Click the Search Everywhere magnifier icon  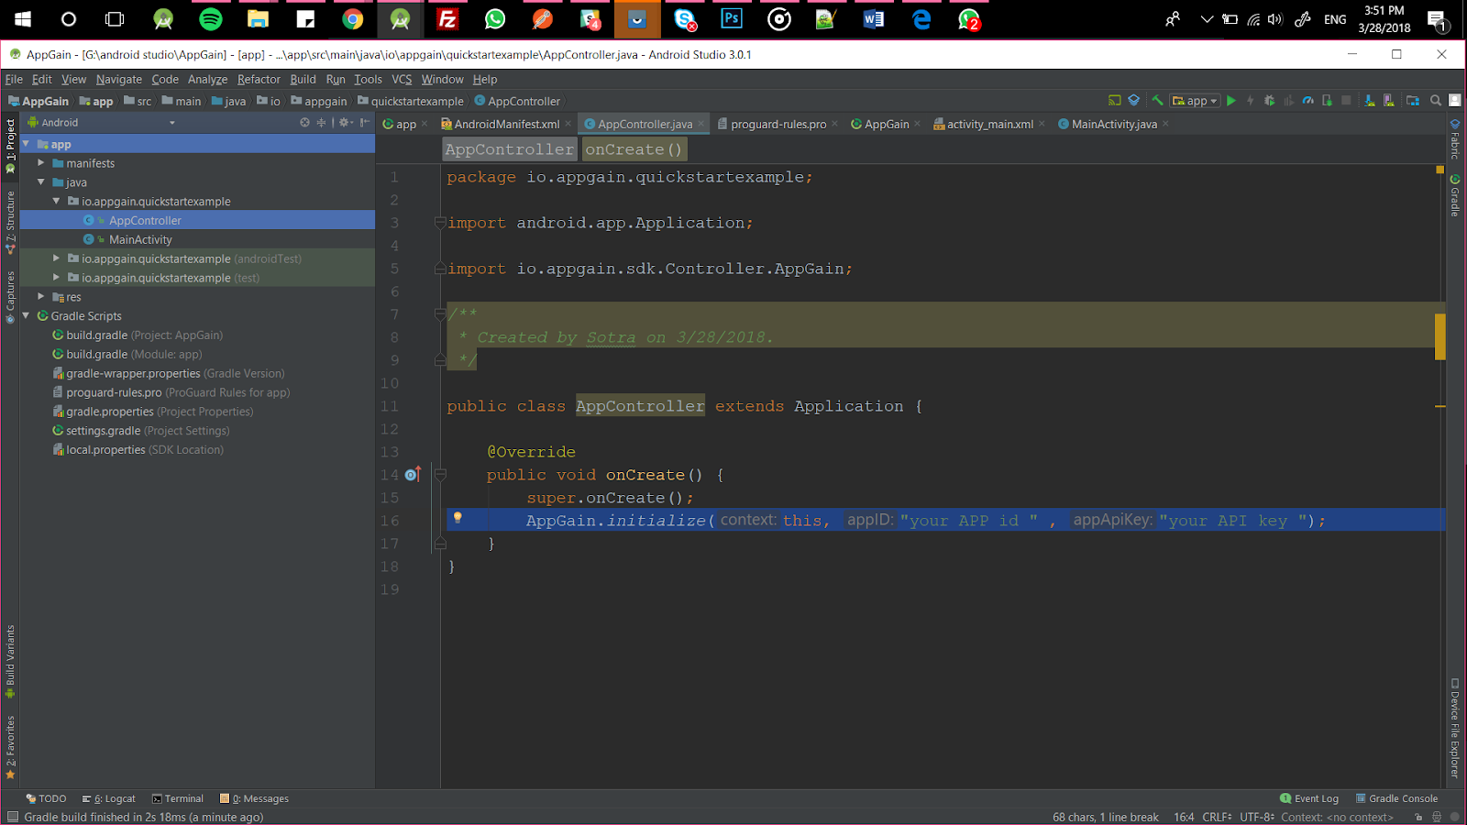(x=1436, y=101)
